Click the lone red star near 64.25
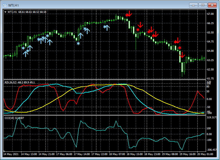 click(180, 48)
